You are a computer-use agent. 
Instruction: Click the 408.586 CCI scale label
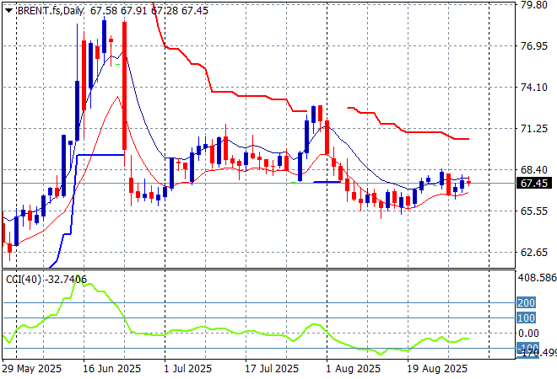click(x=536, y=277)
